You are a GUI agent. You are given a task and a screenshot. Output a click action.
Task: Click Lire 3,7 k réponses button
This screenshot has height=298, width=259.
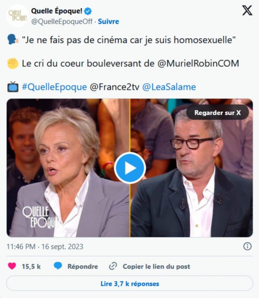pyautogui.click(x=130, y=284)
